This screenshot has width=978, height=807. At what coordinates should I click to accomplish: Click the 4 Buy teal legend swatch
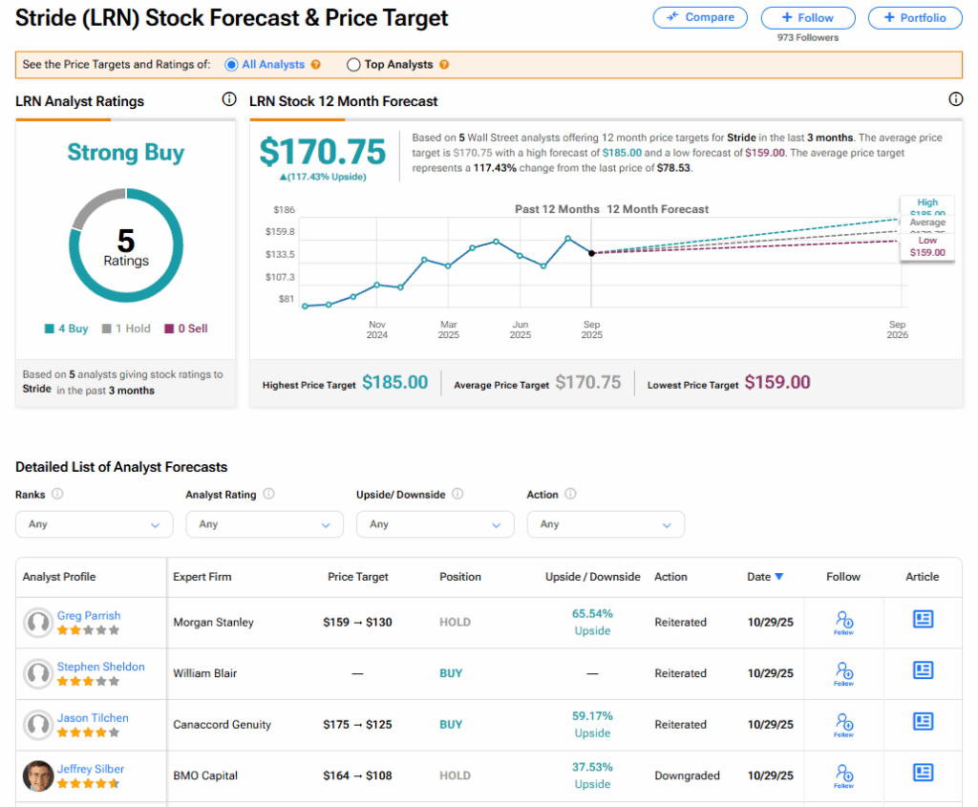click(x=49, y=329)
